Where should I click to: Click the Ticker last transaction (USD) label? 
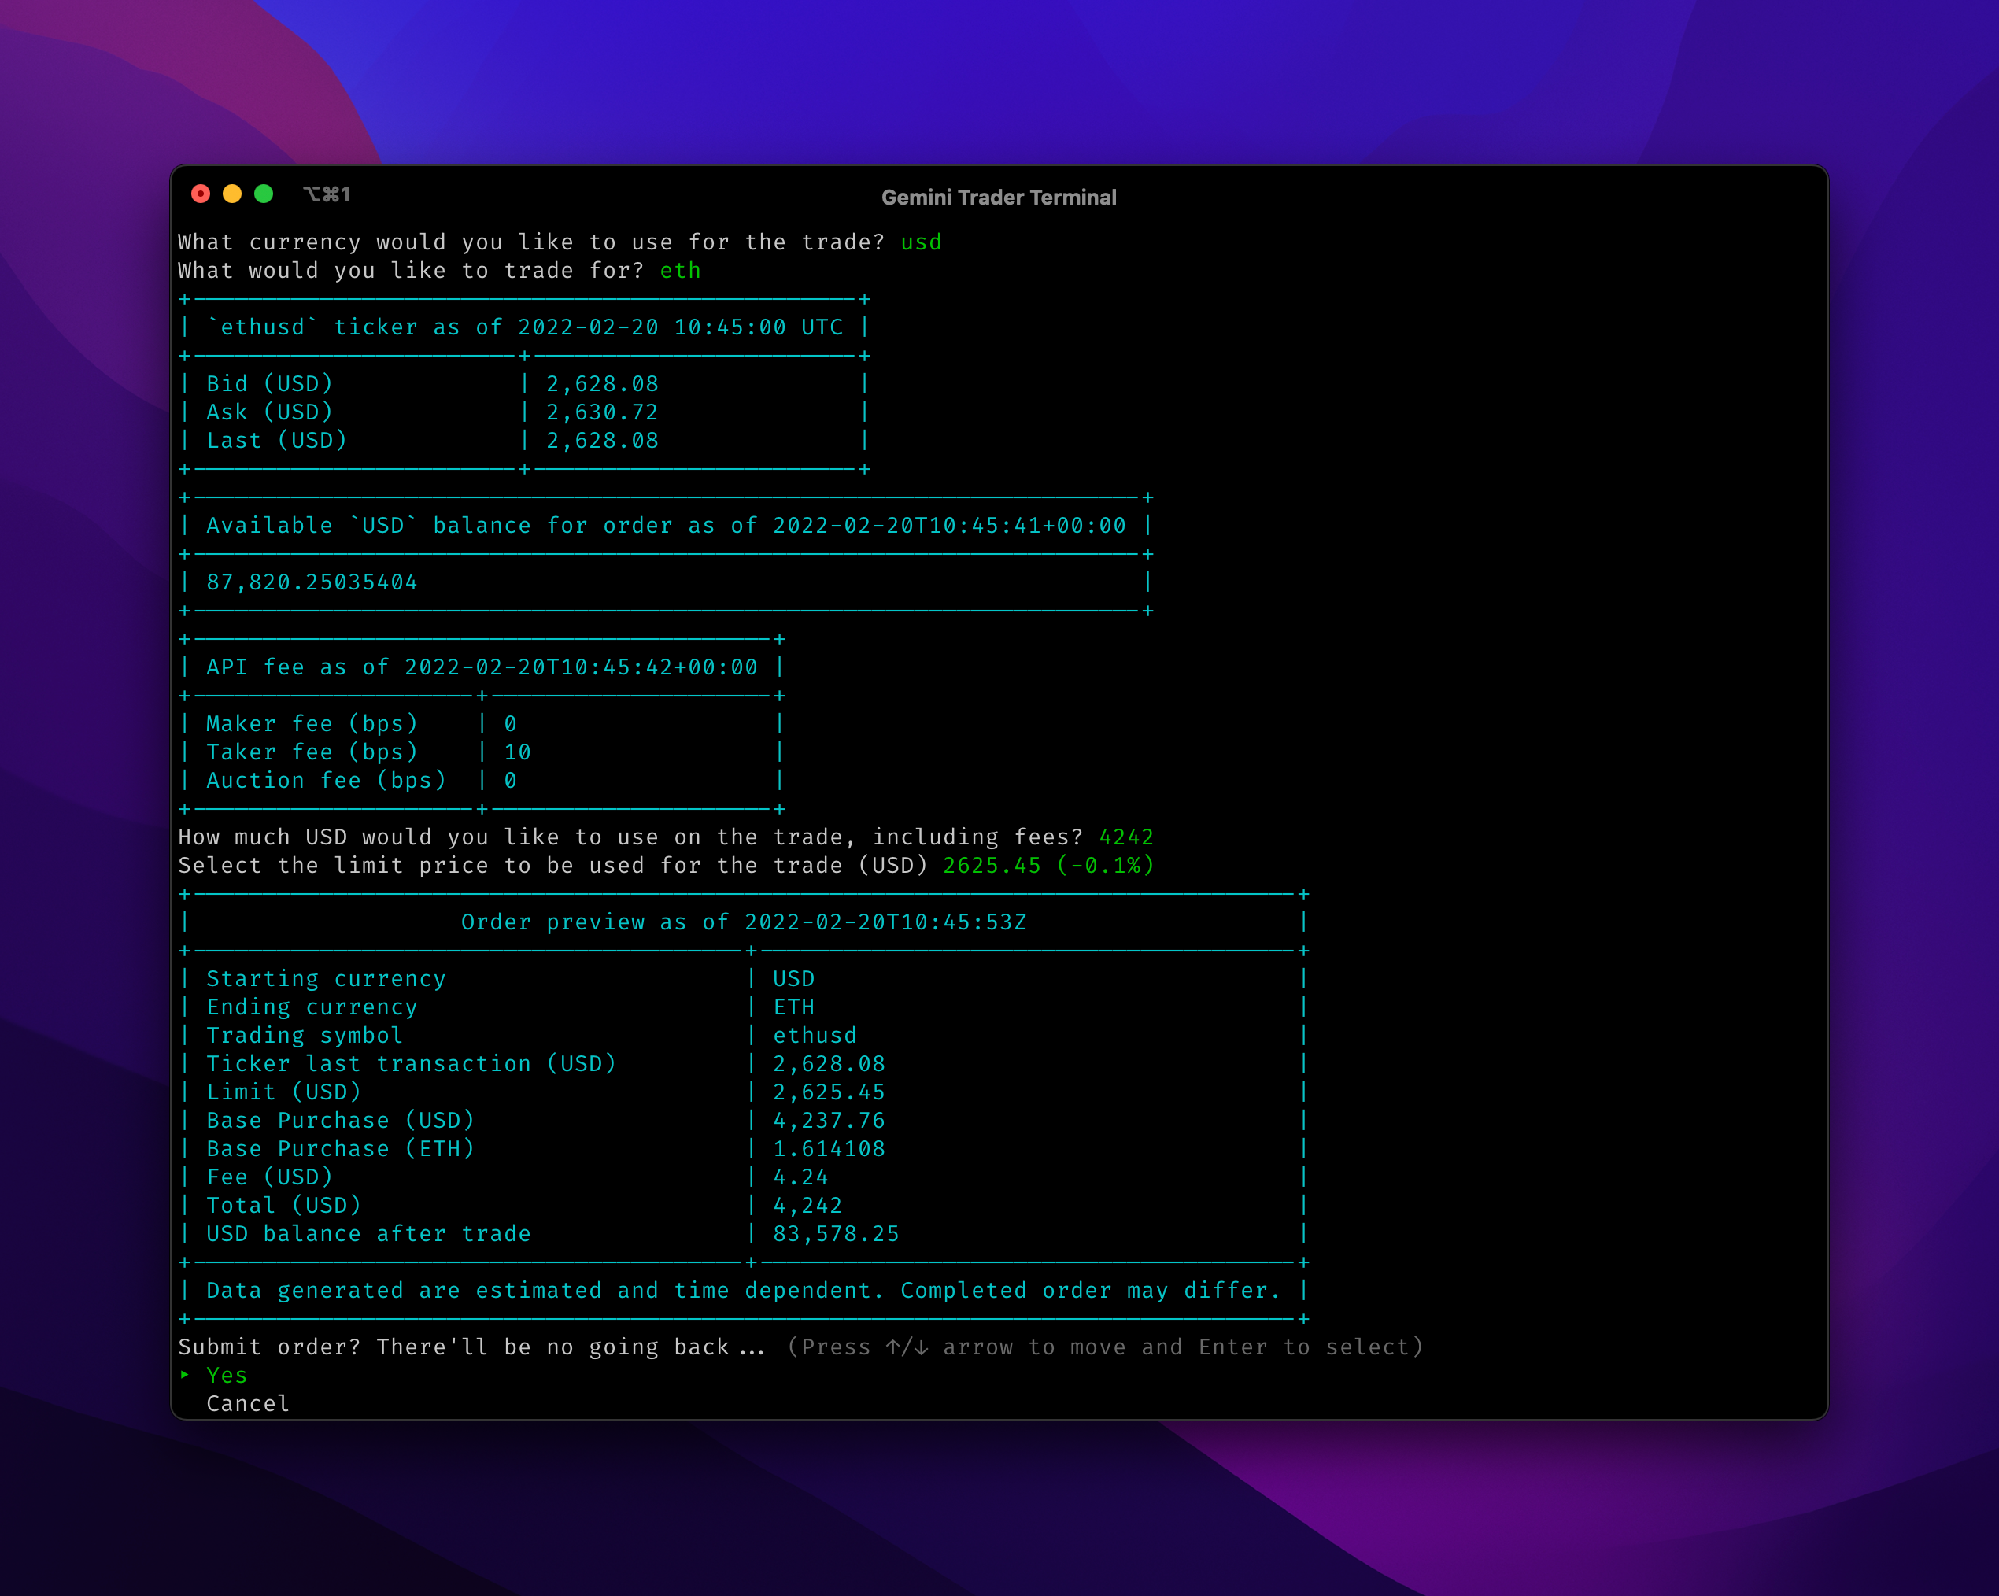411,1064
